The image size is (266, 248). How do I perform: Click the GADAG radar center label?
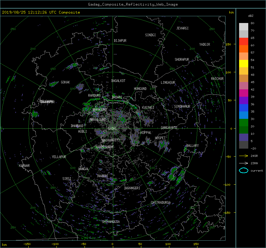tap(112, 129)
